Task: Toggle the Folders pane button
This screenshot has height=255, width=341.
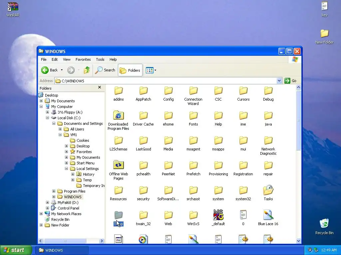Action: pyautogui.click(x=130, y=70)
